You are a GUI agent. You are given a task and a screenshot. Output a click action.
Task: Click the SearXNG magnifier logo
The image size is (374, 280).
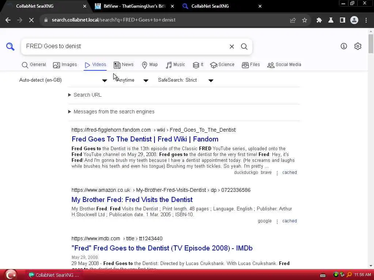pyautogui.click(x=10, y=46)
